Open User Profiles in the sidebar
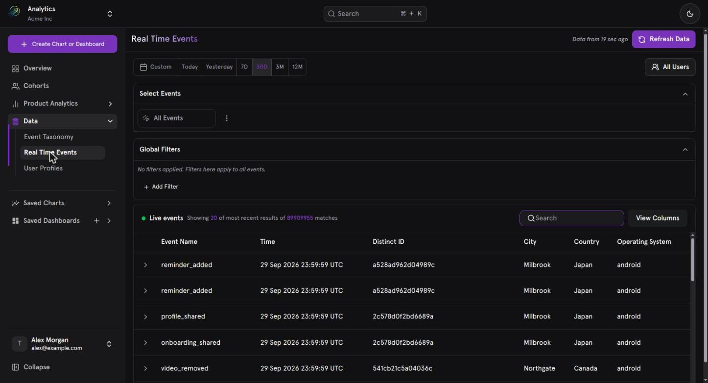Viewport: 708px width, 383px height. 43,168
